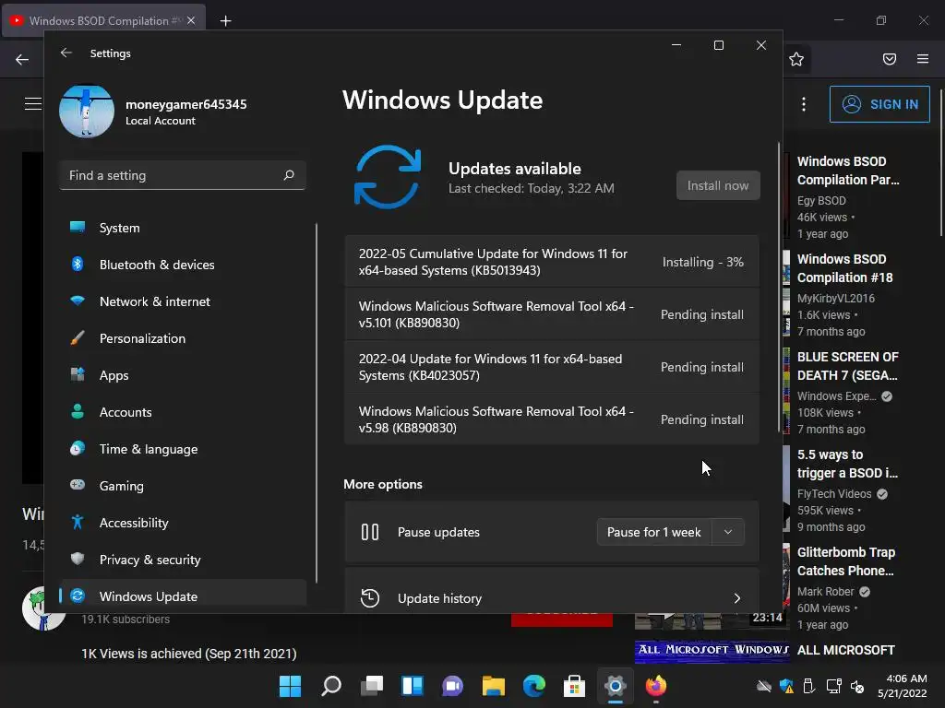Image resolution: width=945 pixels, height=708 pixels.
Task: Open Time & language settings
Action: coord(184,449)
